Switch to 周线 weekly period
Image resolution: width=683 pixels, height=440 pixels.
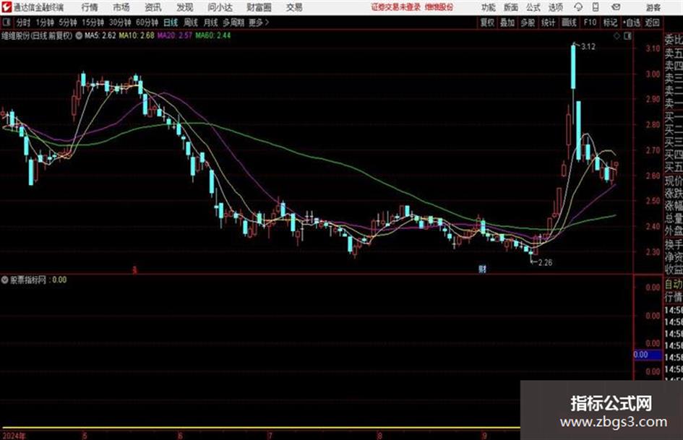pos(191,22)
